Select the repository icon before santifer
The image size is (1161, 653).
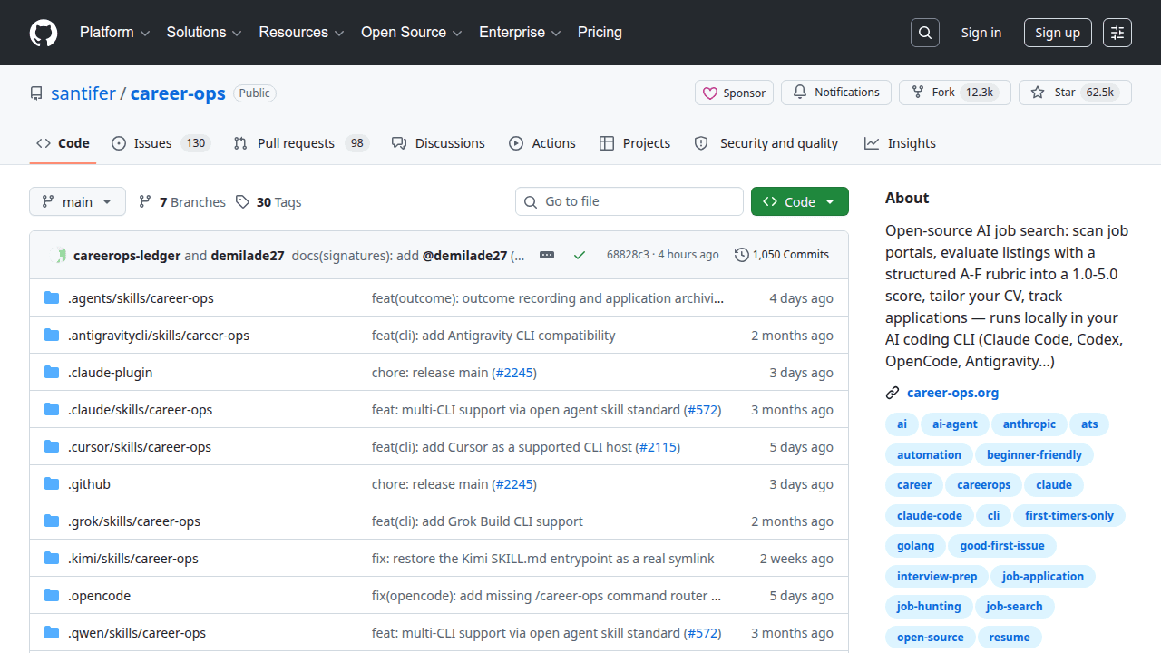[x=36, y=93]
